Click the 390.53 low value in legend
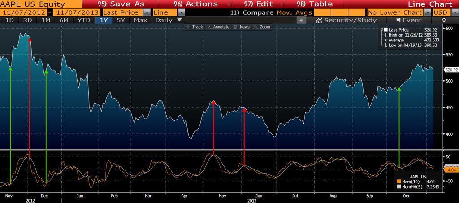Screen dimensions: 459x203 [432, 46]
